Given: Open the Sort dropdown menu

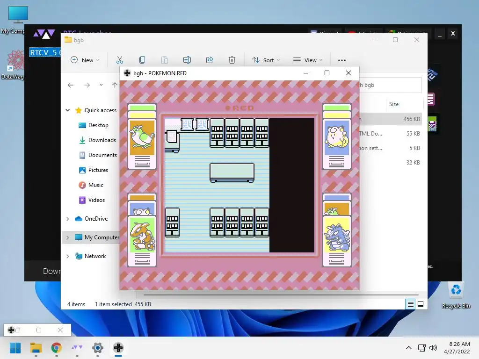Looking at the screenshot, I should [266, 60].
